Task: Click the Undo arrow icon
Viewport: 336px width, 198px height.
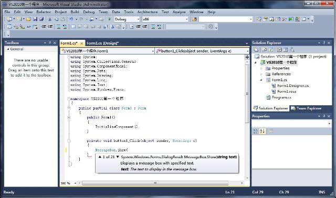Action: tap(71, 19)
